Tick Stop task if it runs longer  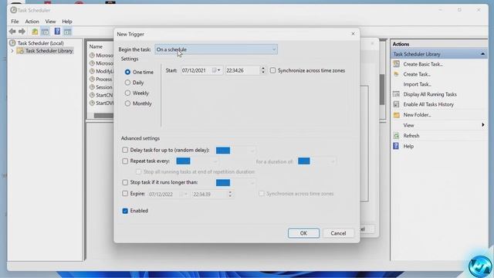[x=125, y=182]
